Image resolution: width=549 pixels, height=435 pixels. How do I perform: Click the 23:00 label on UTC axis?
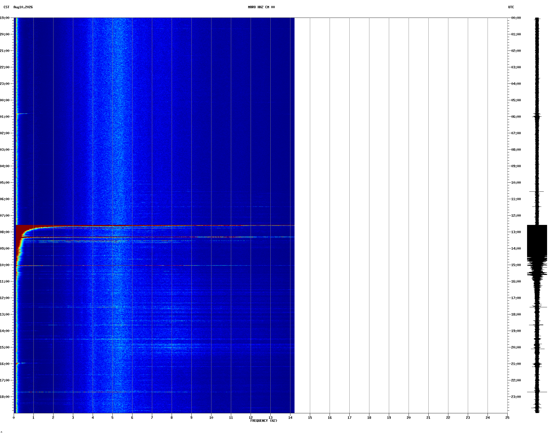[516, 397]
